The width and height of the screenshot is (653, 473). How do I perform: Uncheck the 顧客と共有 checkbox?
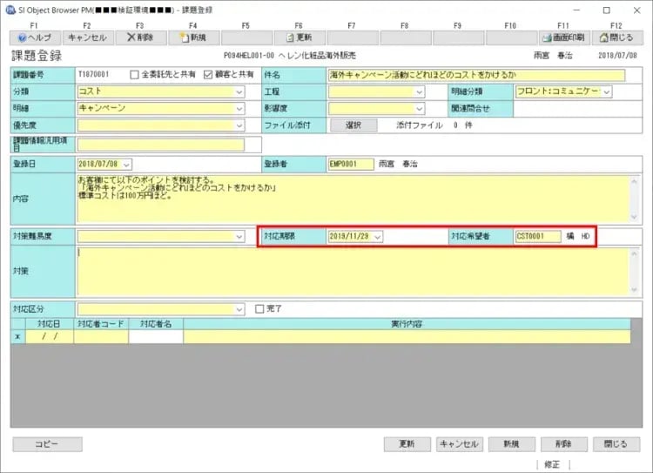pos(206,75)
